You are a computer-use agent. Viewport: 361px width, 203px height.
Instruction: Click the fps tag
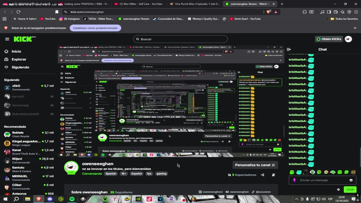tap(149, 174)
